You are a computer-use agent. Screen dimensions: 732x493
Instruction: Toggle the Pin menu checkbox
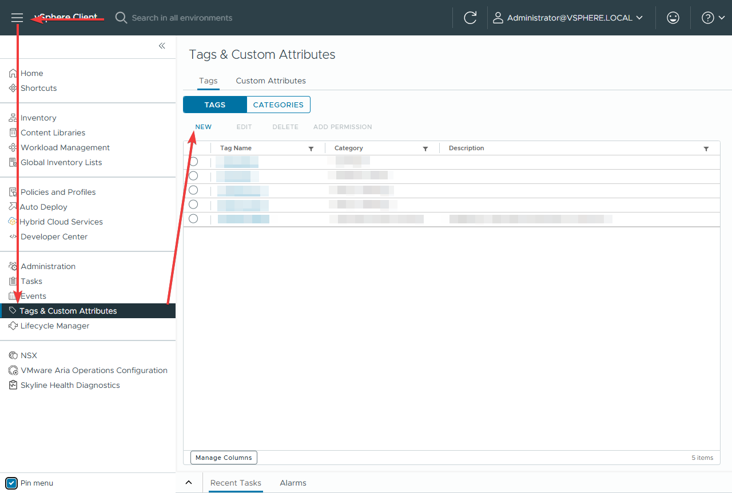pos(11,483)
